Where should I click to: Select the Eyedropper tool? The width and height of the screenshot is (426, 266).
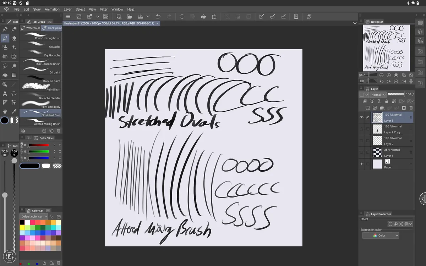(14, 112)
